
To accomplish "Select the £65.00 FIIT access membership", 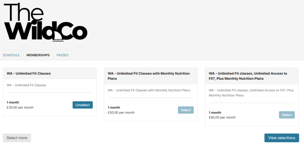I will [x=287, y=115].
